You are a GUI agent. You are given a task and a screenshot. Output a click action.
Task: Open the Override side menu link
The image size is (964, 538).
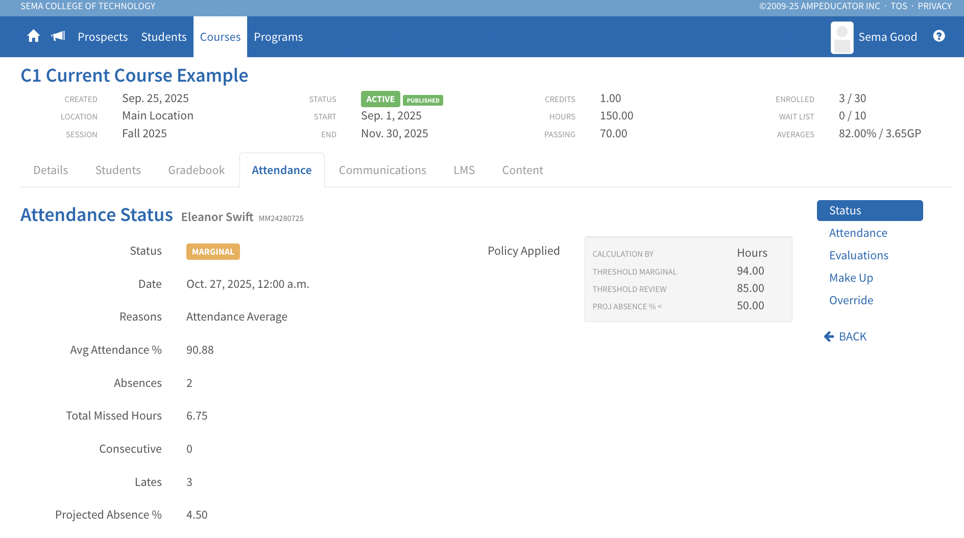[851, 300]
